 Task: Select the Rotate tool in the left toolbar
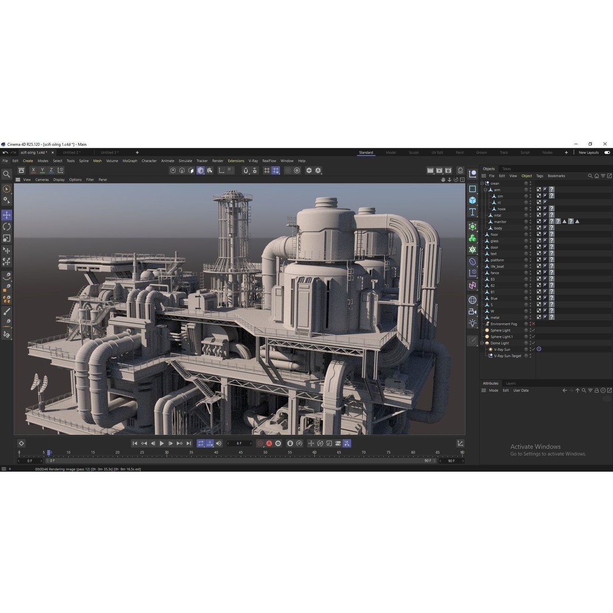pos(7,226)
